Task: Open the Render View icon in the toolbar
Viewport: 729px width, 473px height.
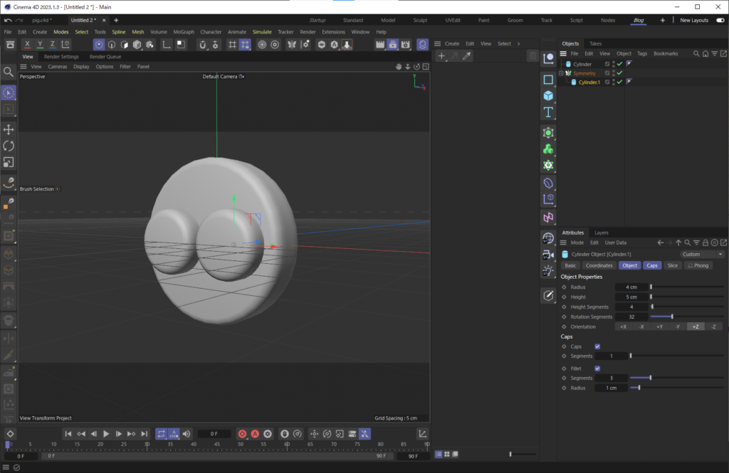Action: (381, 43)
